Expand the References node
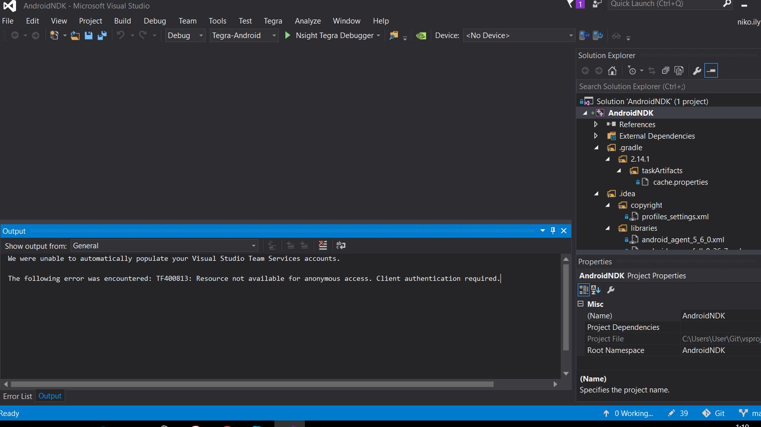The image size is (761, 427). click(595, 124)
